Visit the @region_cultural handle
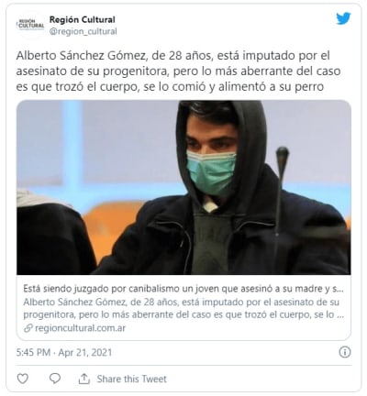The image size is (367, 396). (83, 31)
